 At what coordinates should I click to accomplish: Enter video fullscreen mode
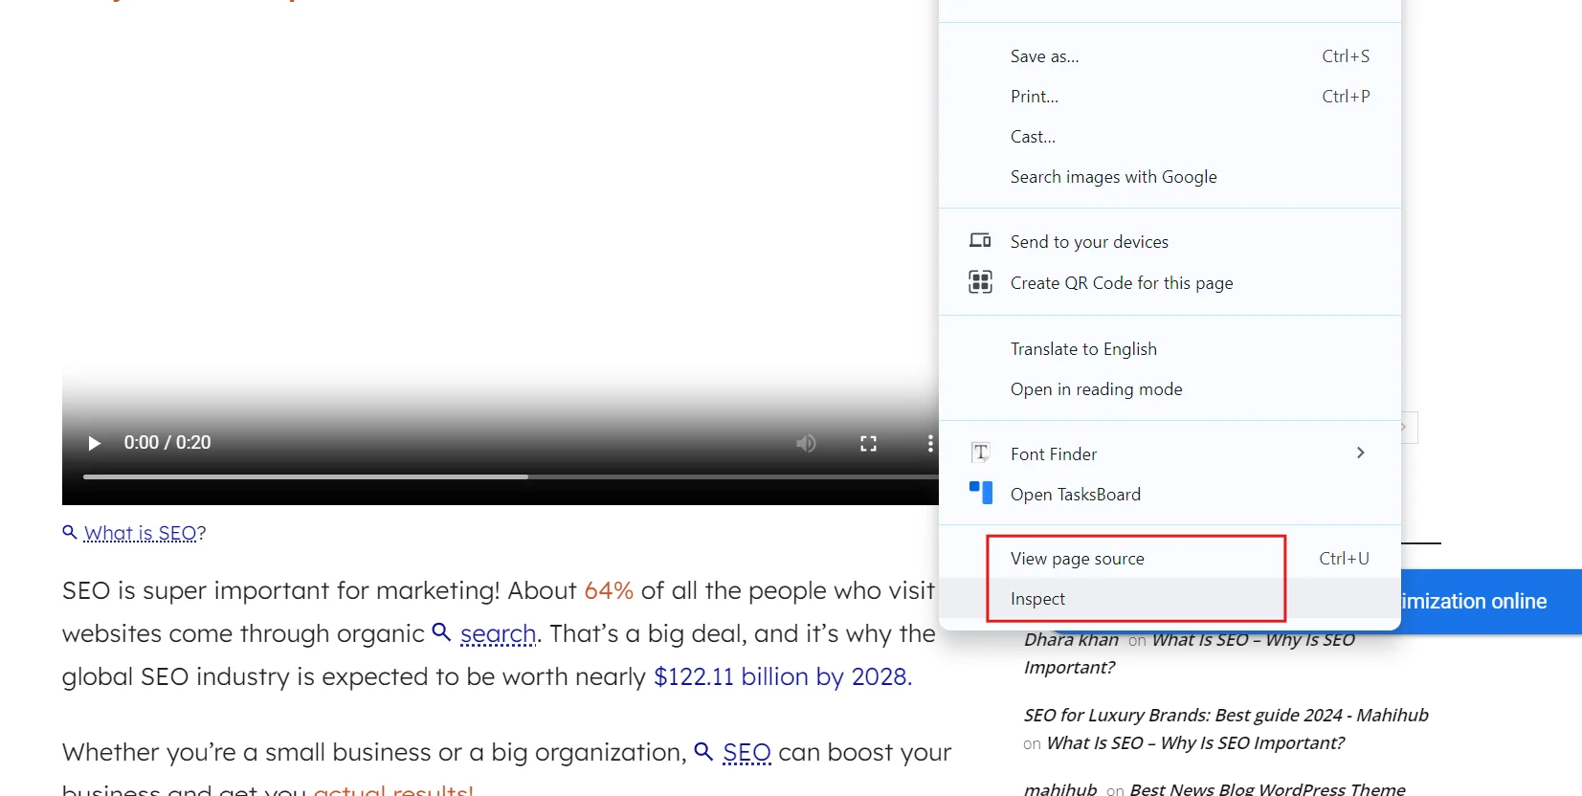tap(868, 443)
